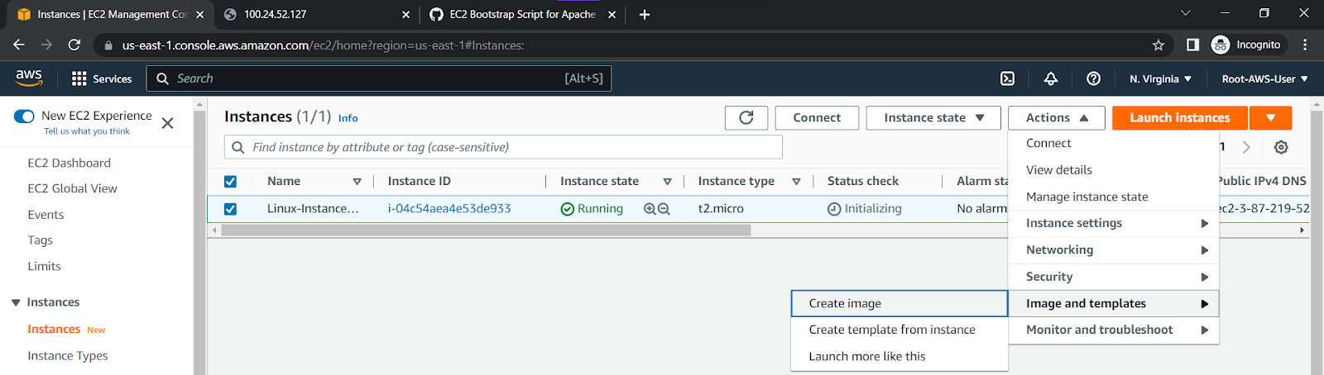Switch to EC2 Bootstrap Script GitHub tab

[x=521, y=14]
